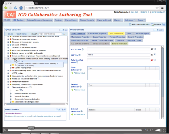The image size is (169, 134).
Task: Close the Classes tab with its x
Action: [x=122, y=20]
